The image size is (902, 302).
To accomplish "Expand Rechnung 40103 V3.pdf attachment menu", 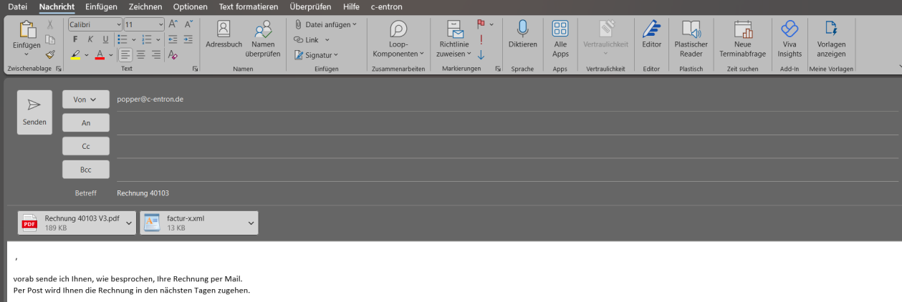I will (129, 223).
